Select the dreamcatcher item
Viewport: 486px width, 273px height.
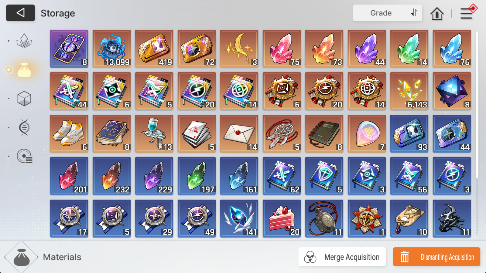click(x=282, y=133)
